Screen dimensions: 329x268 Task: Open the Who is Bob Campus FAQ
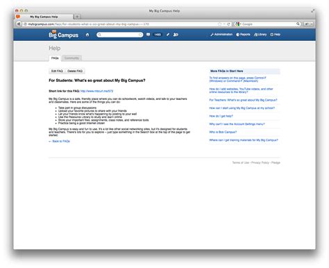223,132
